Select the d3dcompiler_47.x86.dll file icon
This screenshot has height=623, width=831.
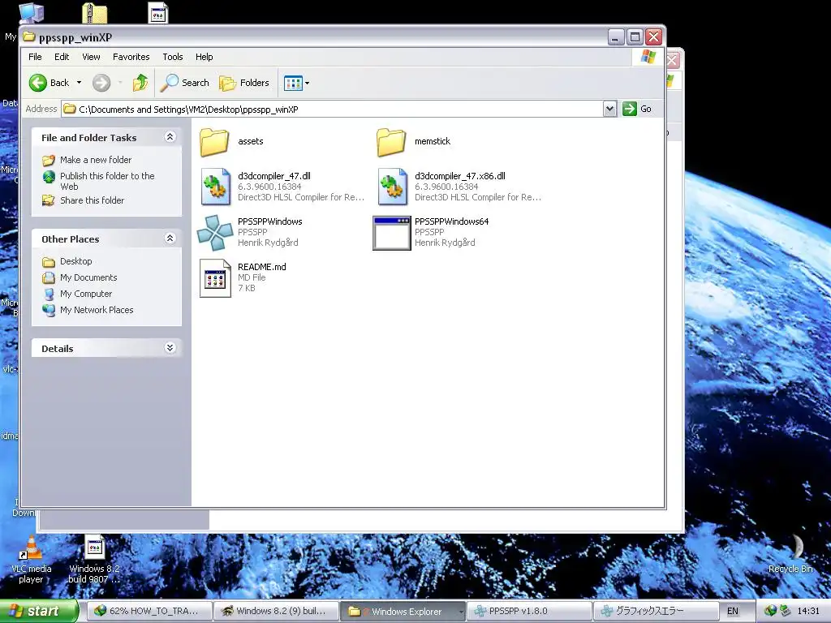393,187
